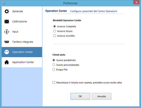
Task: Click the Operation Center heading
Action: pyautogui.click(x=56, y=11)
